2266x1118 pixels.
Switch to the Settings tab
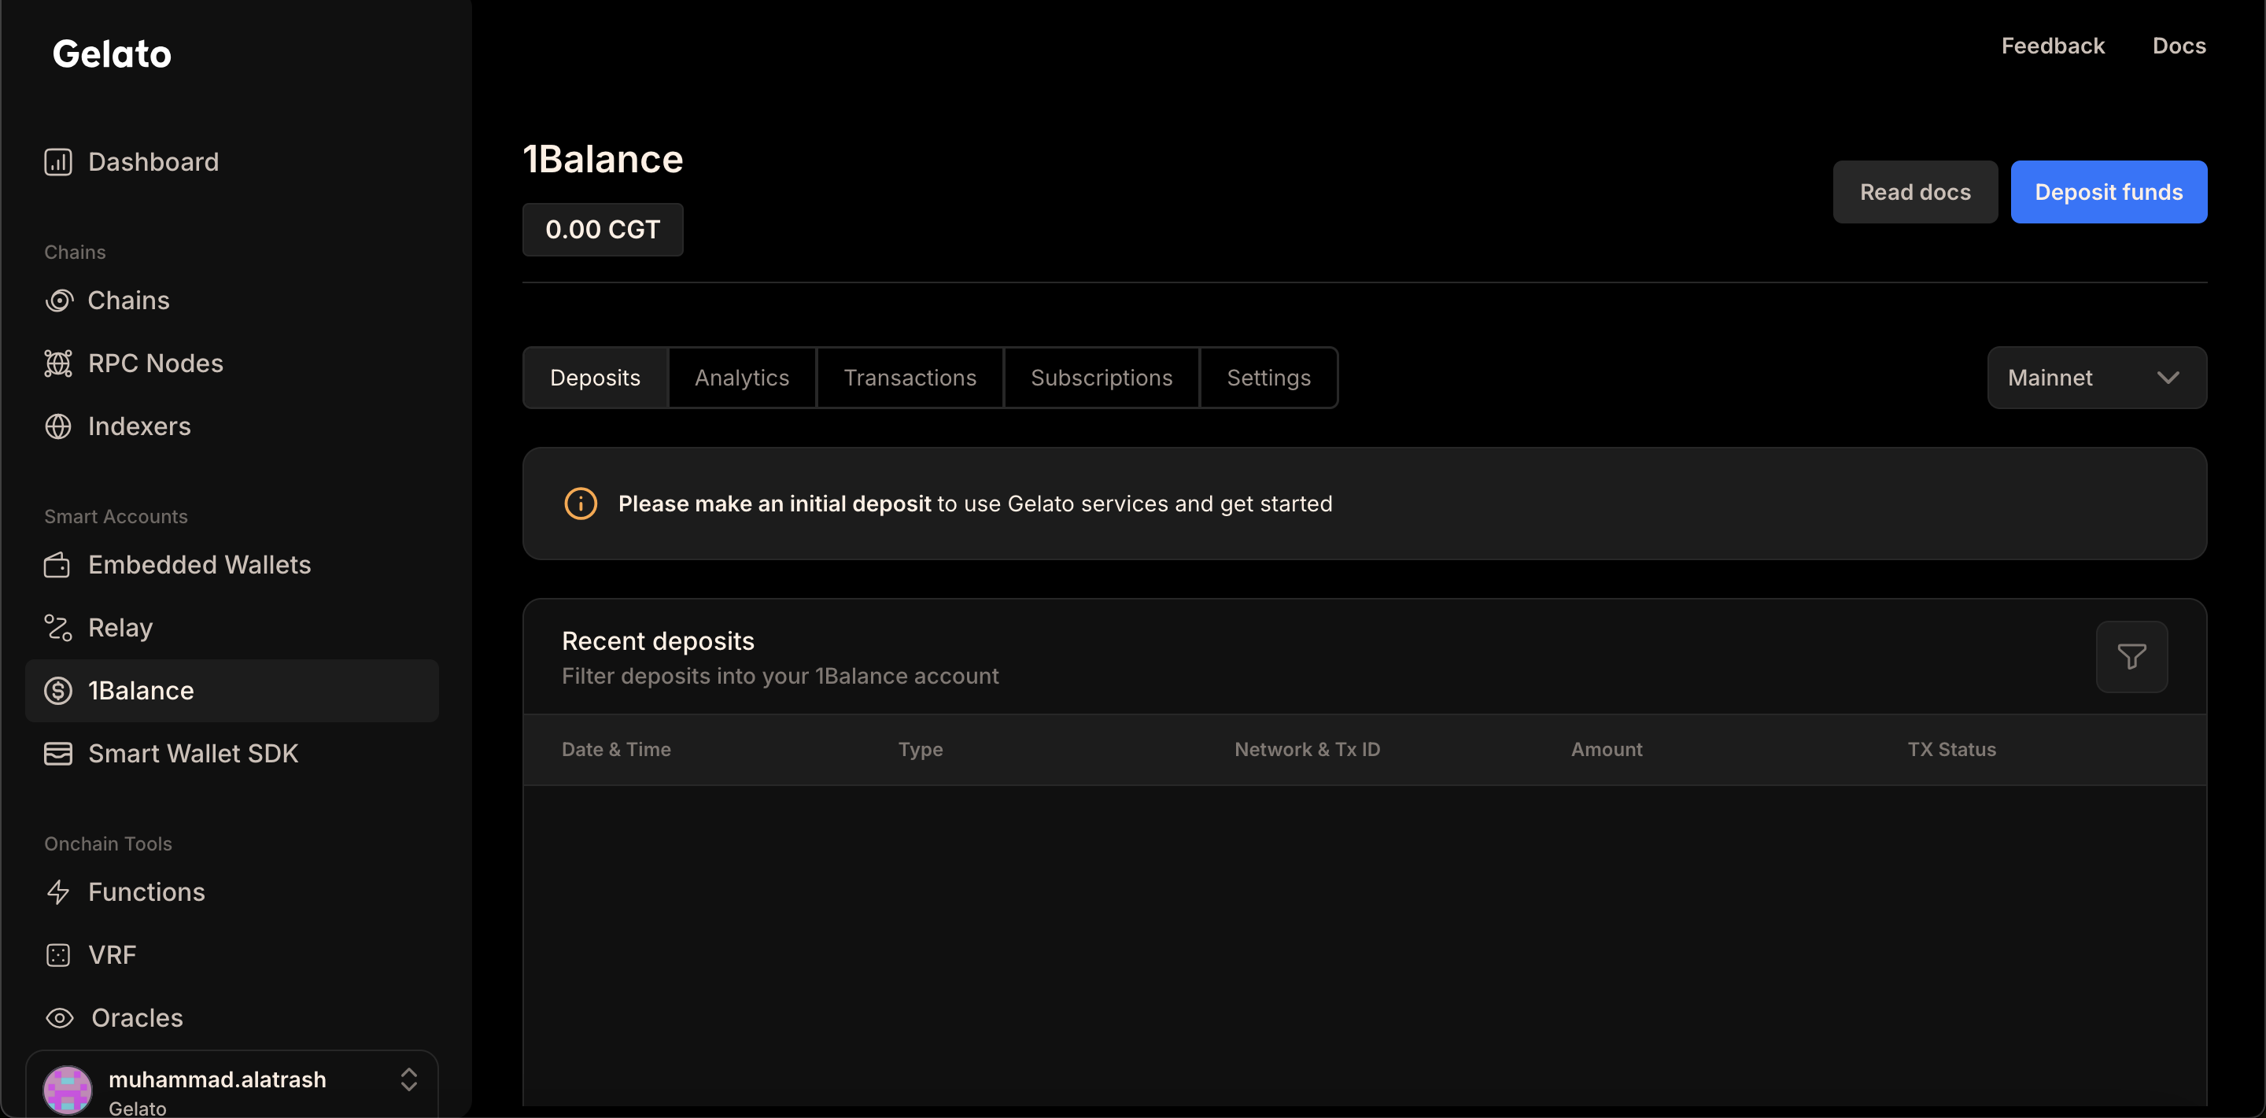tap(1268, 378)
